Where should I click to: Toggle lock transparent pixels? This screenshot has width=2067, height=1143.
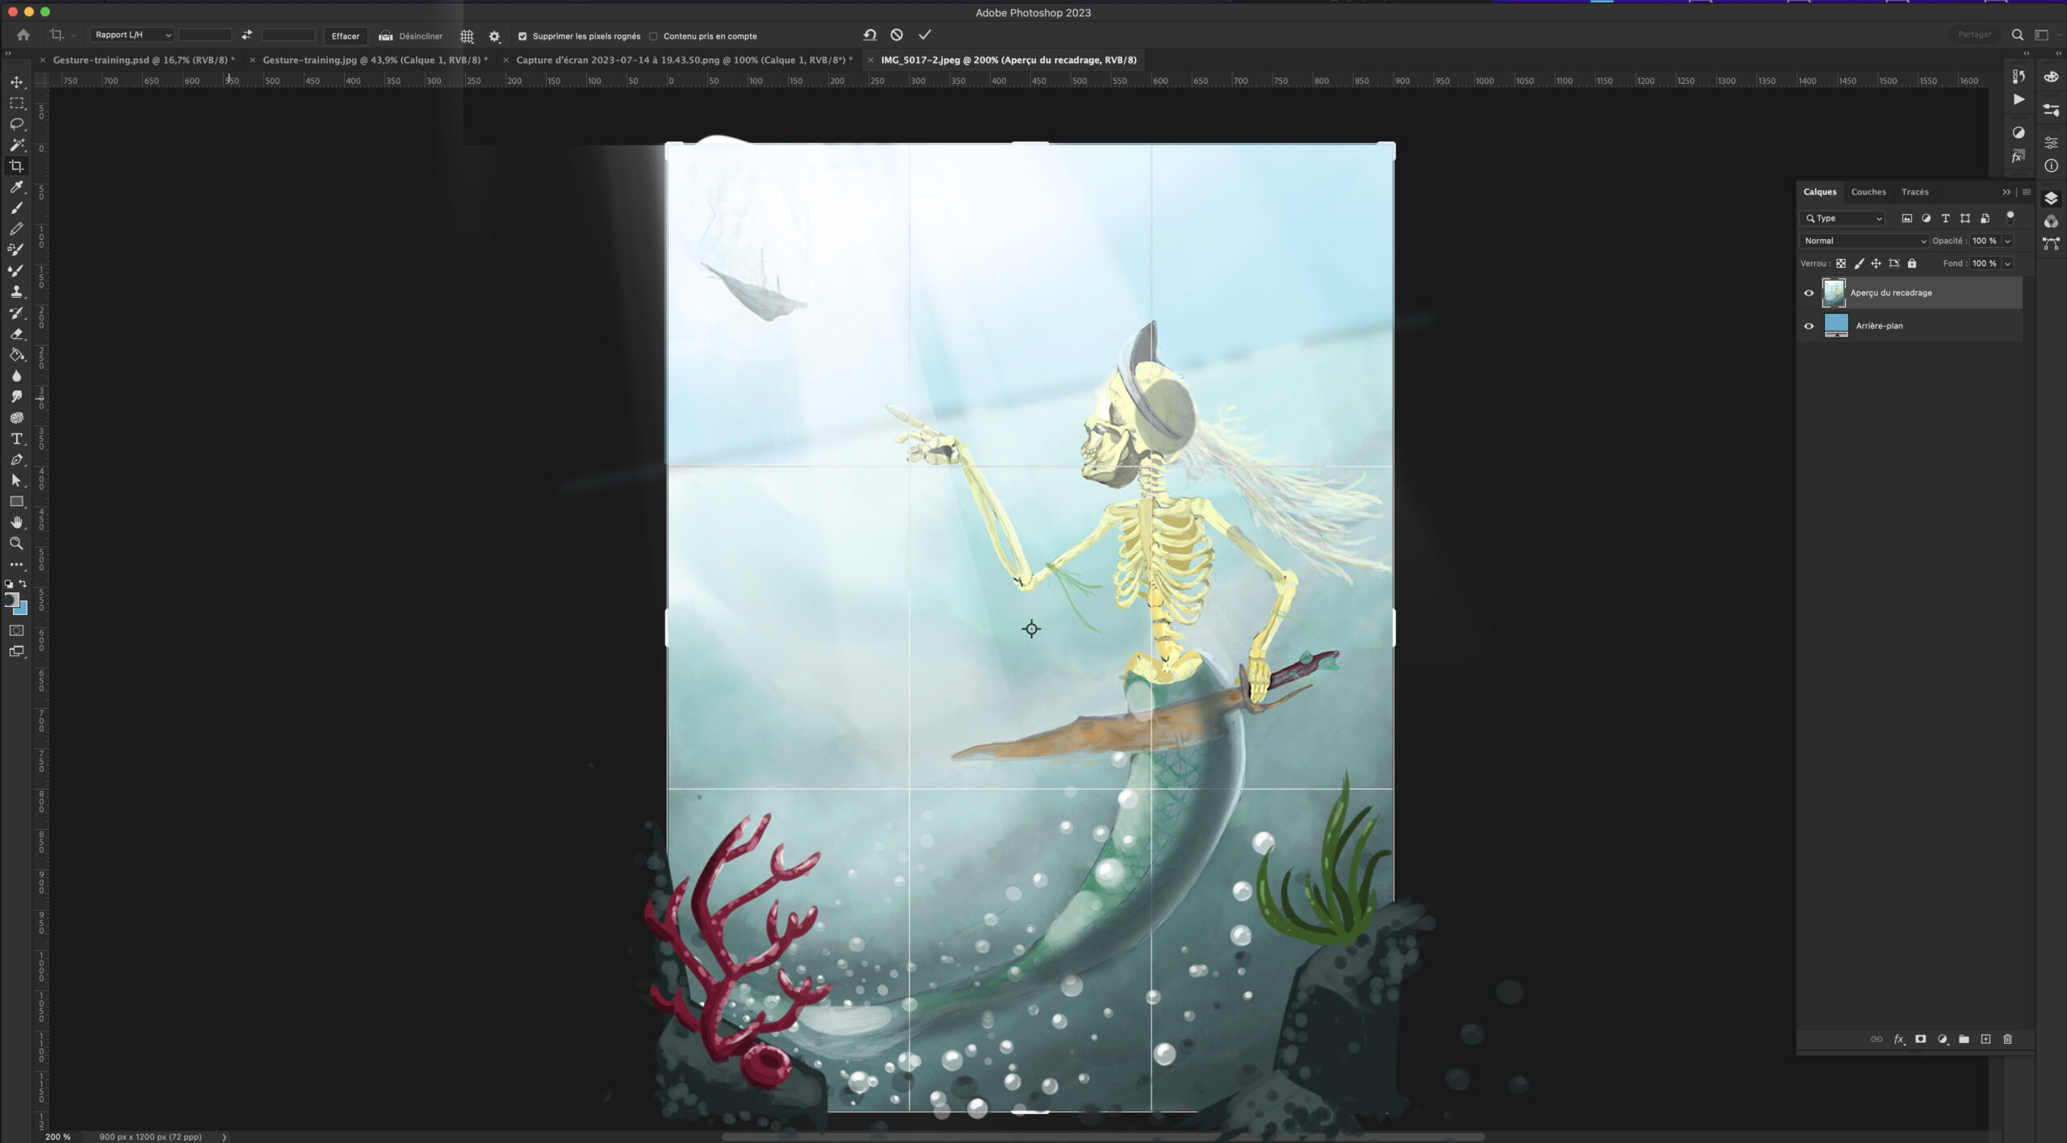pos(1841,263)
